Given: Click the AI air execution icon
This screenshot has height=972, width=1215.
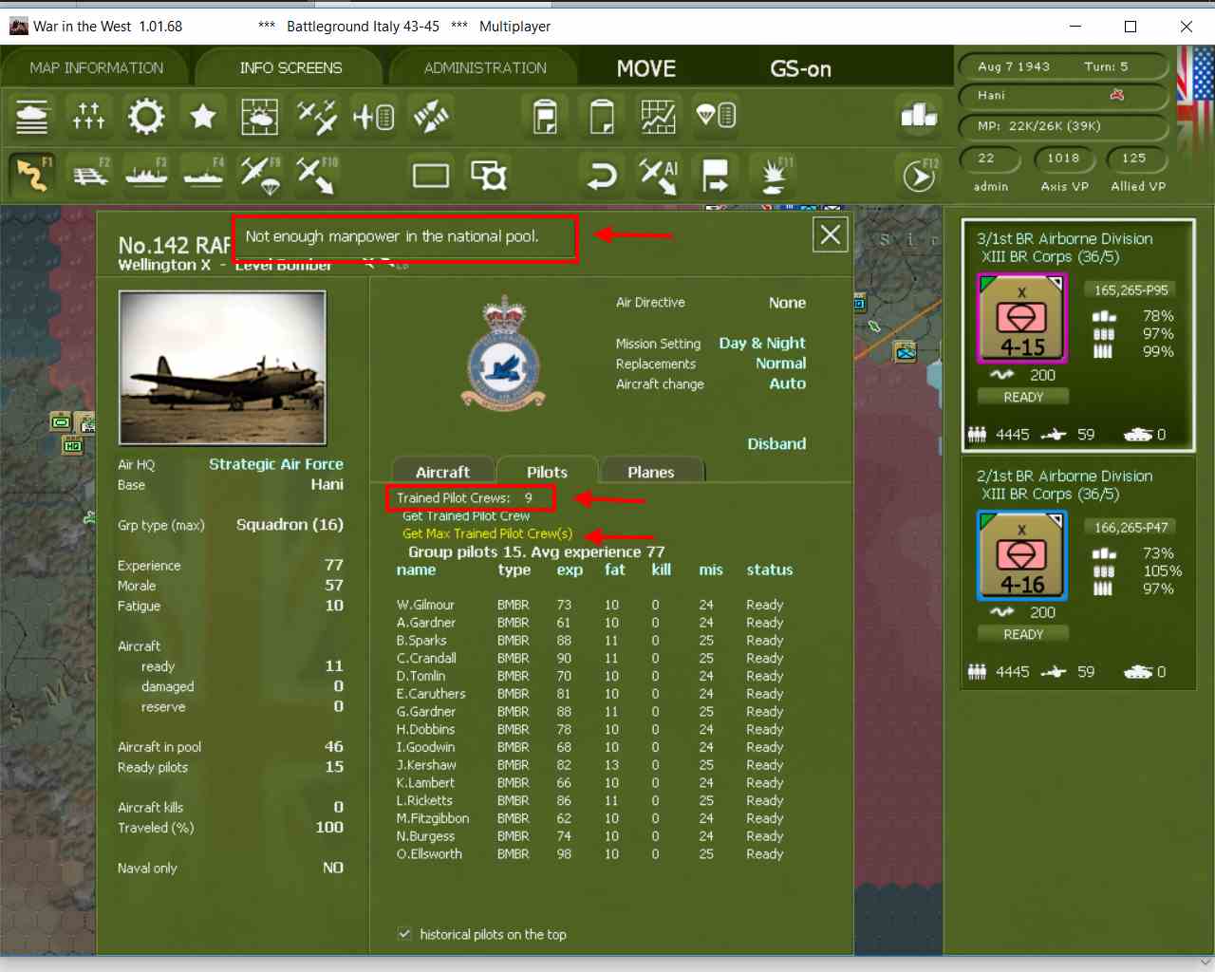Looking at the screenshot, I should (659, 175).
